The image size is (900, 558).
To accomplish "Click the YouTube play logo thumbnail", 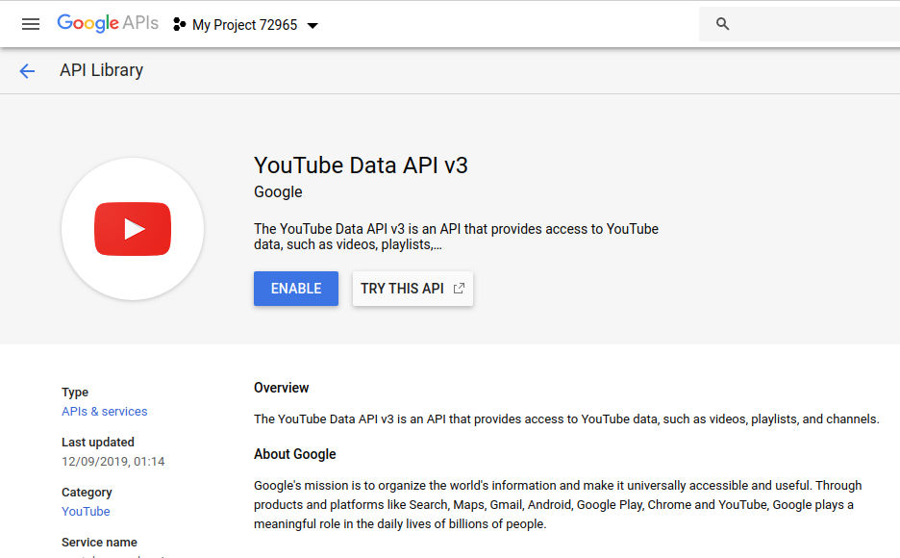I will coord(133,228).
